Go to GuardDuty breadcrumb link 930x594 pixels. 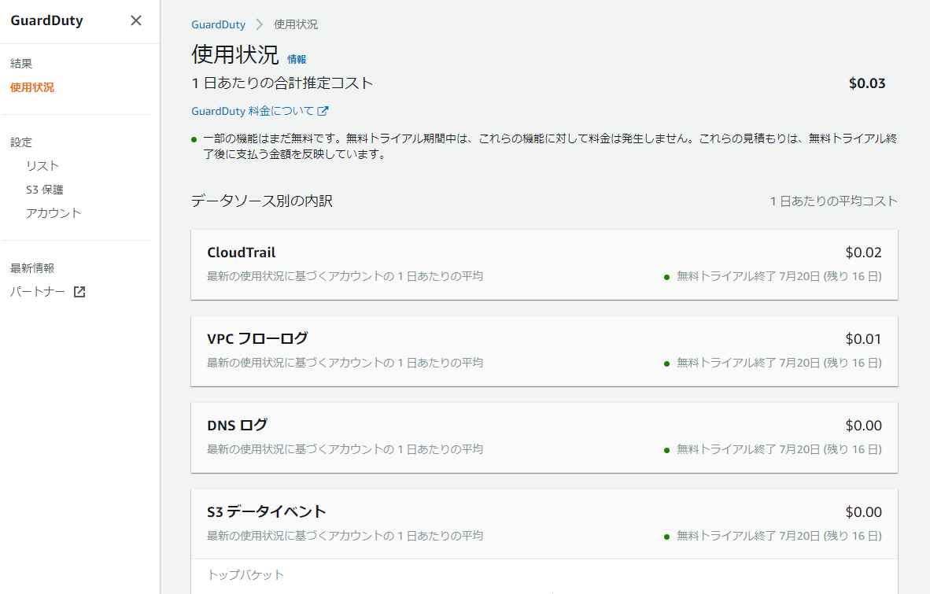218,24
